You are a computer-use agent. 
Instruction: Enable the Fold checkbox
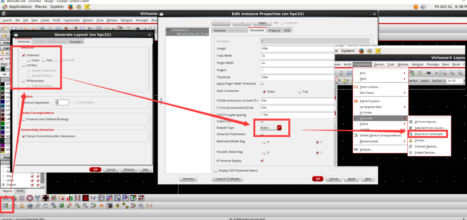click(x=44, y=60)
